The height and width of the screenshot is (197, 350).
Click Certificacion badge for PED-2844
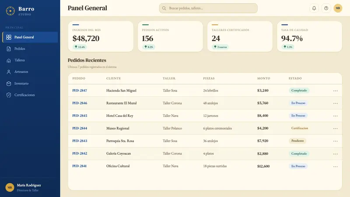pyautogui.click(x=300, y=128)
